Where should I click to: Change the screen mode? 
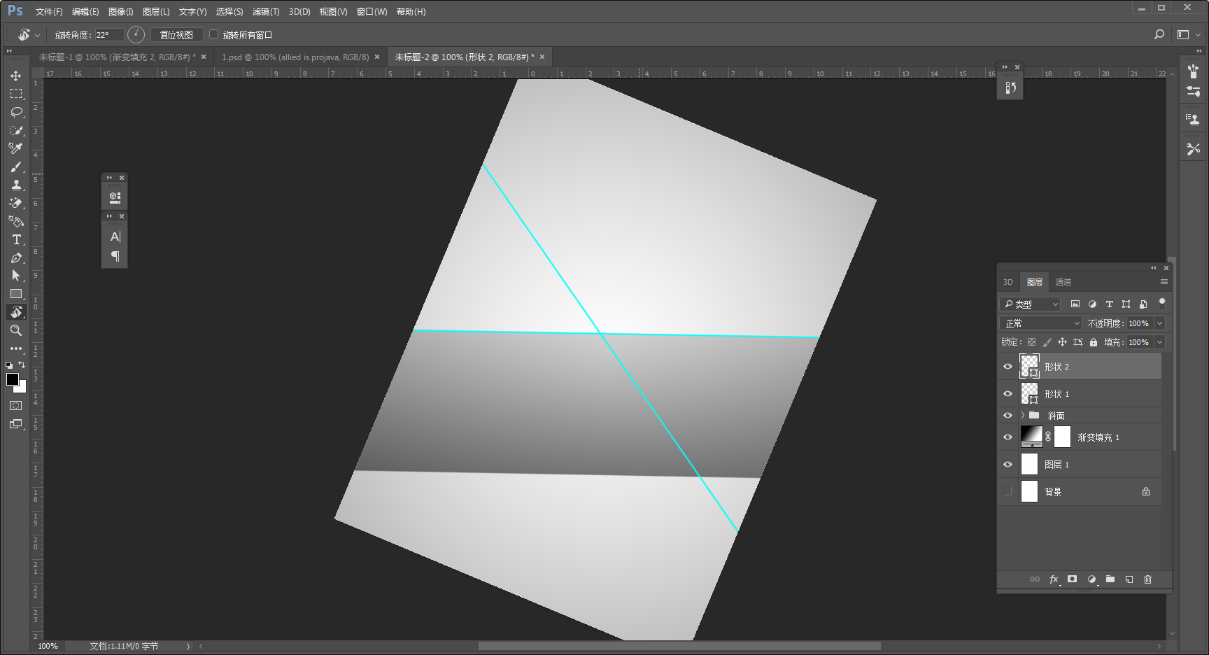tap(15, 424)
